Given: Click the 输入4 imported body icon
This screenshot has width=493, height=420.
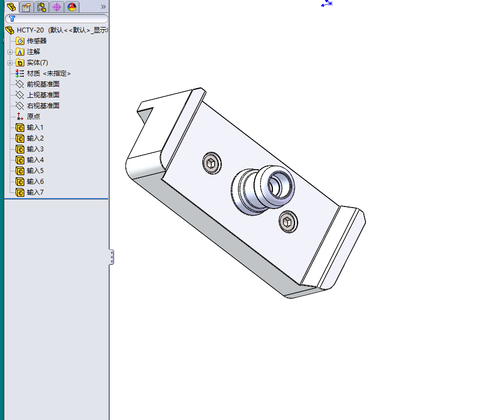Looking at the screenshot, I should point(20,160).
